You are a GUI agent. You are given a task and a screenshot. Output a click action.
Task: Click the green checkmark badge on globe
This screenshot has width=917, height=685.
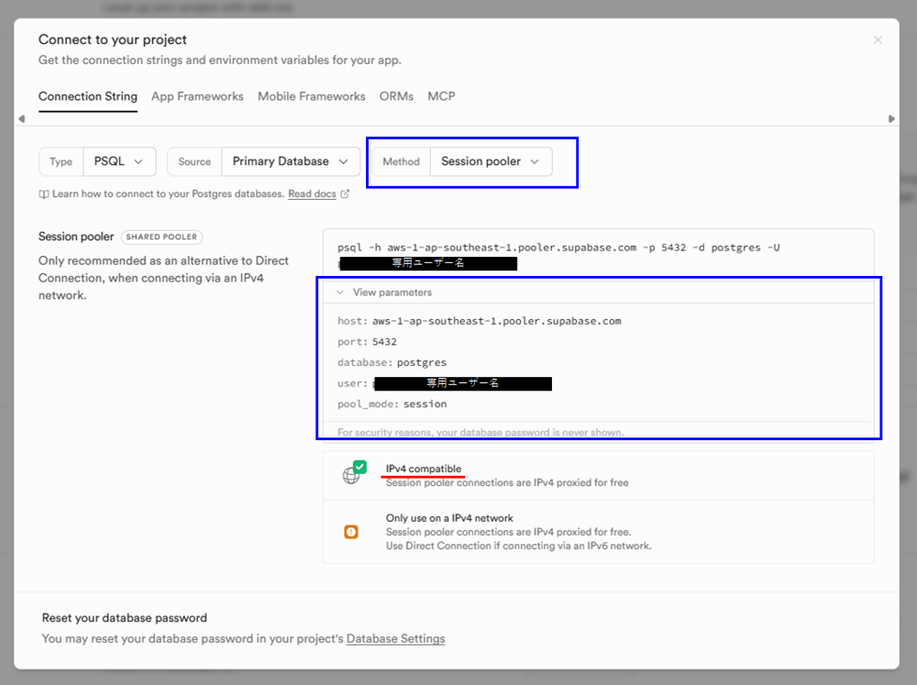(360, 467)
